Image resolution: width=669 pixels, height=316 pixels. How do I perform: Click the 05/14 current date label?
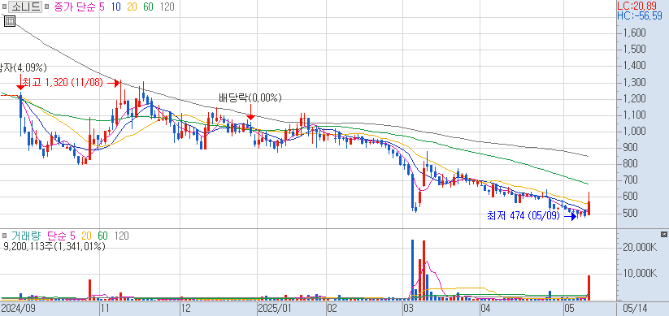pos(635,308)
